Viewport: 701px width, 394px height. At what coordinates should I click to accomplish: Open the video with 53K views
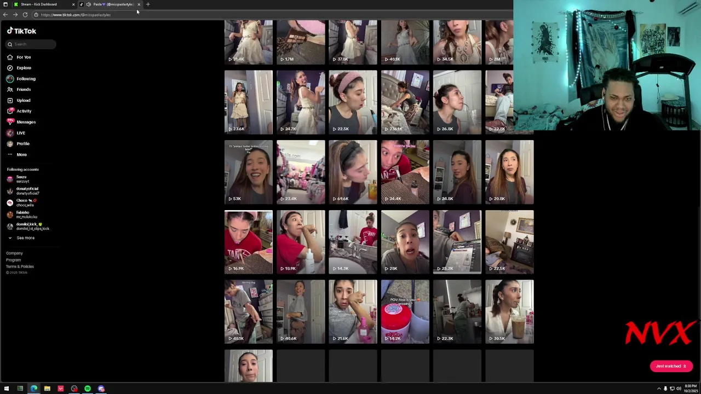tap(248, 172)
